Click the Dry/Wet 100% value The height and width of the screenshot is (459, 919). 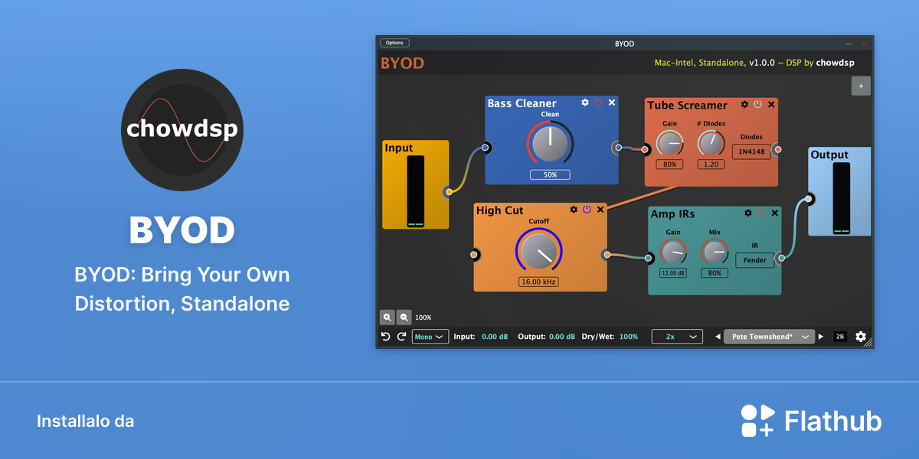point(629,337)
